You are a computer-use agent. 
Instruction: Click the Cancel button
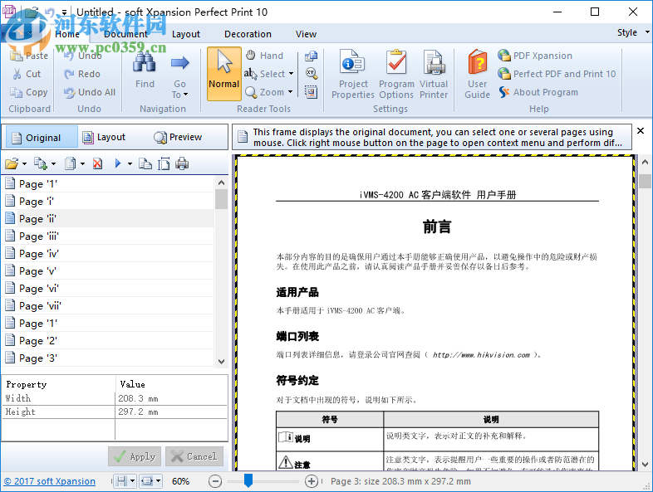(194, 456)
